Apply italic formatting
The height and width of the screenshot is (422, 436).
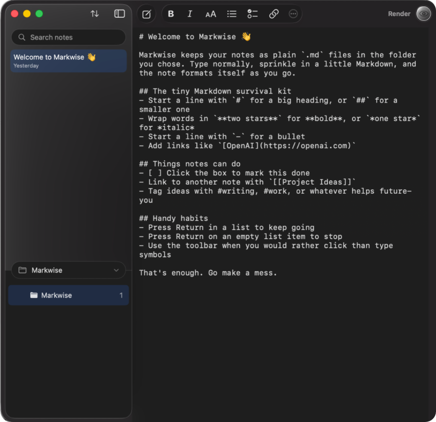(189, 14)
